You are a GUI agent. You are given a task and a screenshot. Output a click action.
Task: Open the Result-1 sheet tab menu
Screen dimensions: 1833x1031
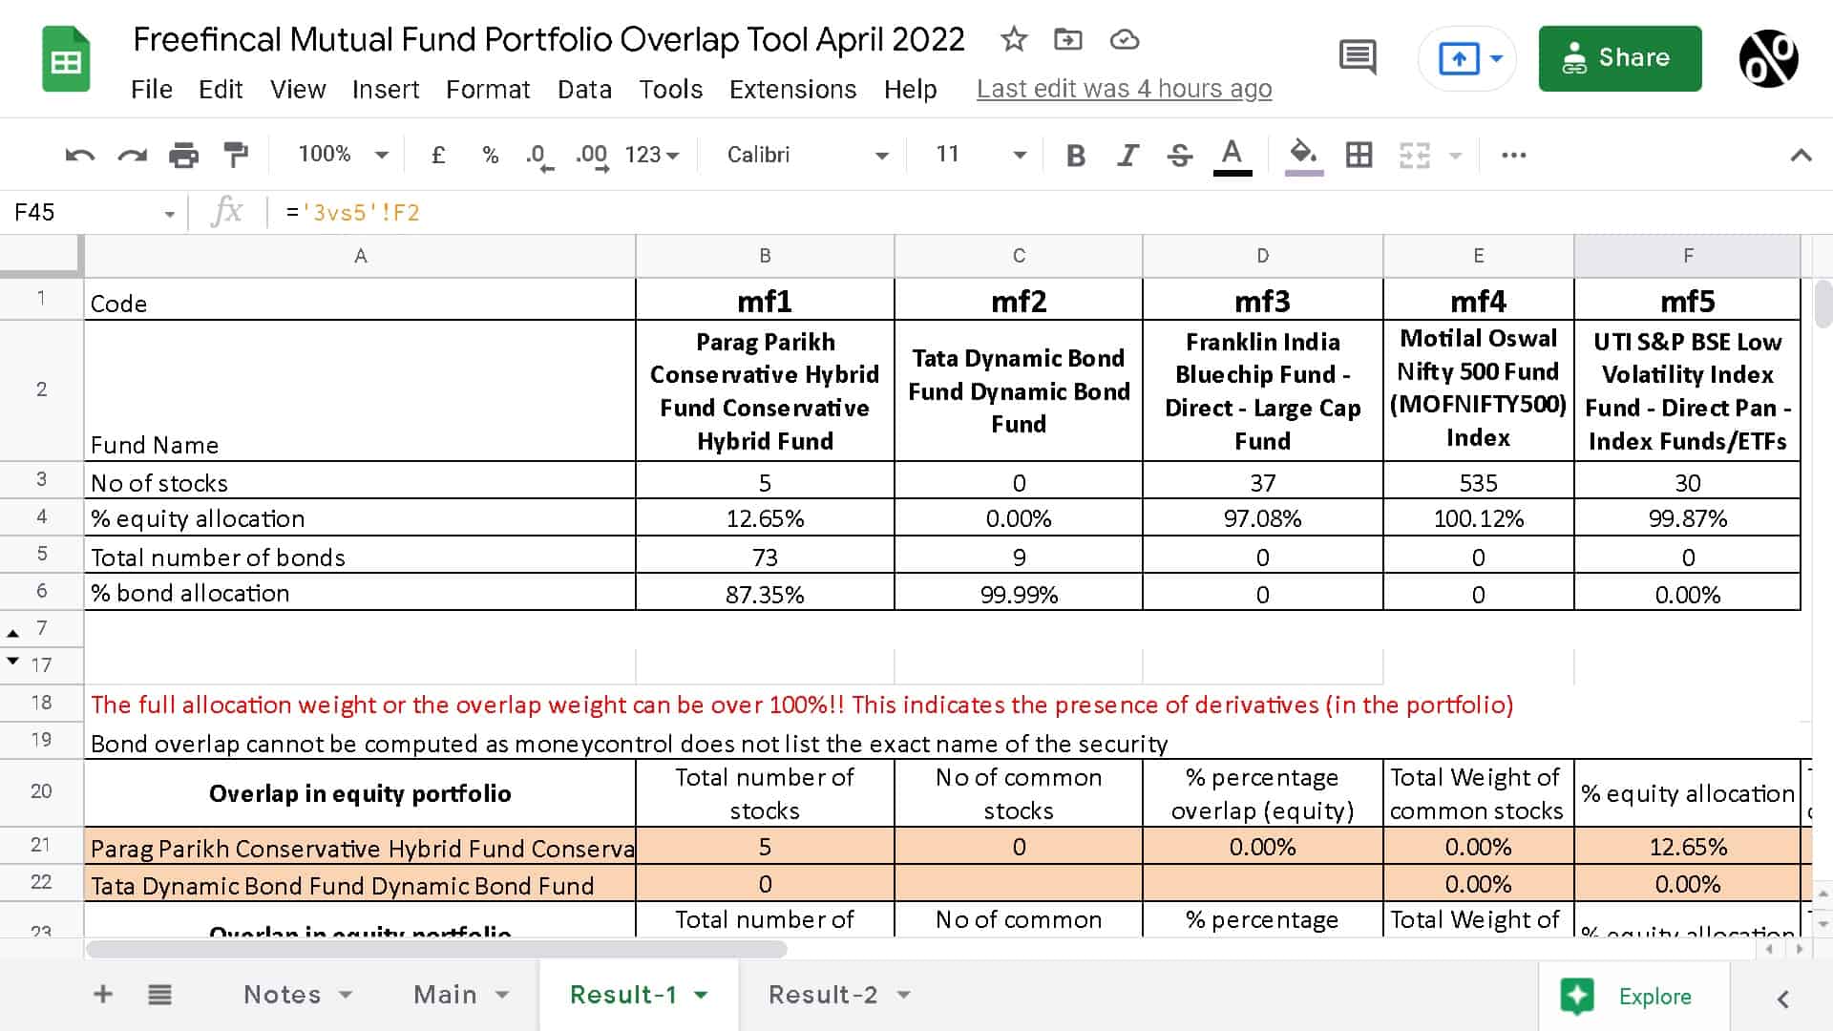coord(704,994)
